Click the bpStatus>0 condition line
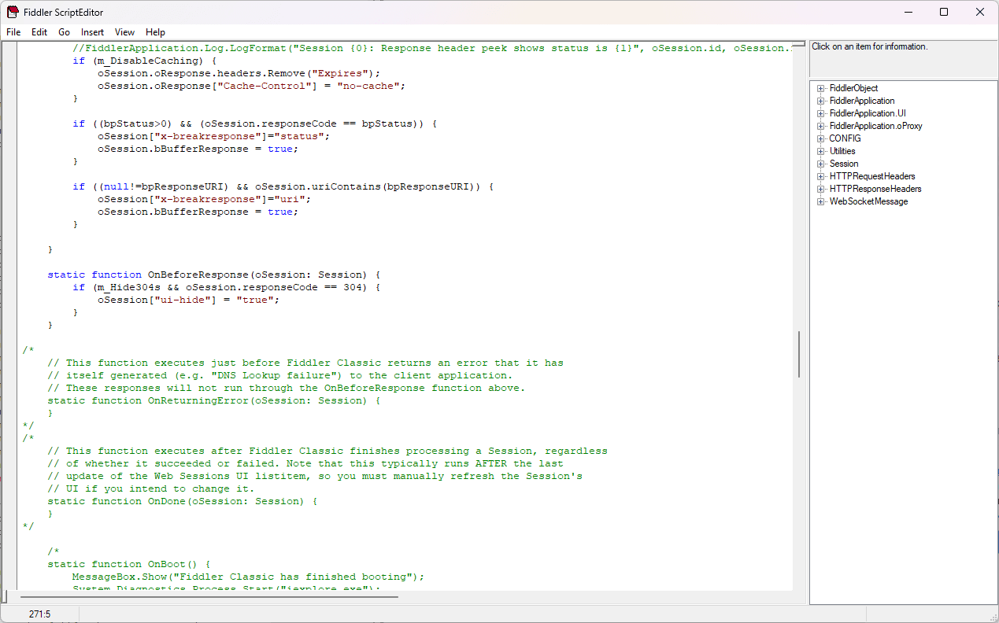Image resolution: width=999 pixels, height=623 pixels. click(255, 123)
